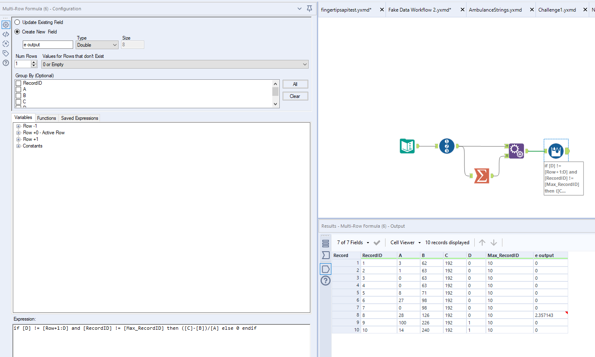Select the Multi-Row Formula tool node

pos(556,151)
